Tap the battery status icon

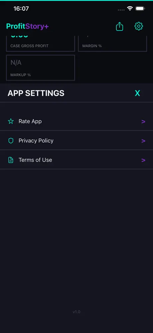pyautogui.click(x=140, y=8)
